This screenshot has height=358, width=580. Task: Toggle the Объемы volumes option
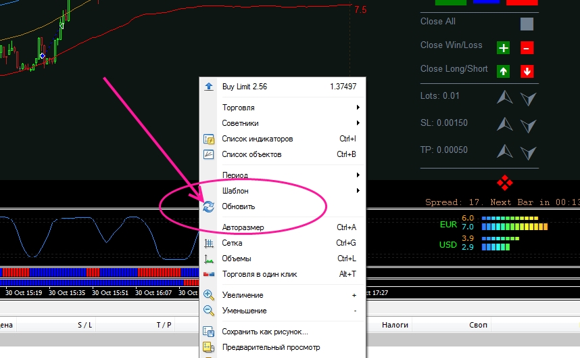coord(283,259)
